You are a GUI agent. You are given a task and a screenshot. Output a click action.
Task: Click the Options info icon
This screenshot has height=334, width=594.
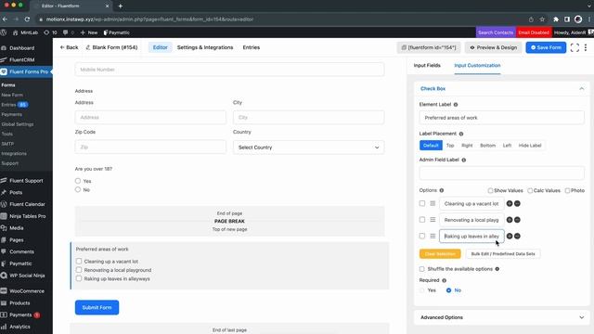(442, 190)
